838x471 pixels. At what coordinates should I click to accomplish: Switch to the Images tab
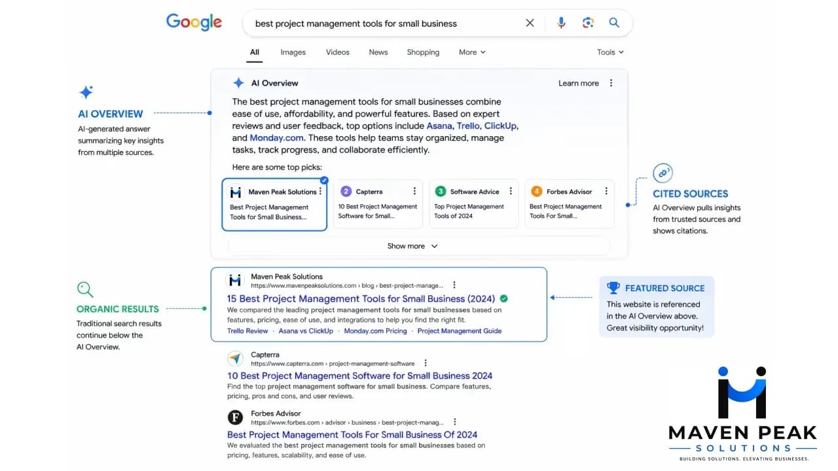coord(293,52)
